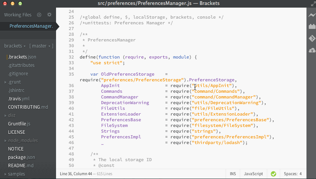Viewport: 316px width, 179px height.
Task: Close all Working Files with X icon
Action: point(39,15)
